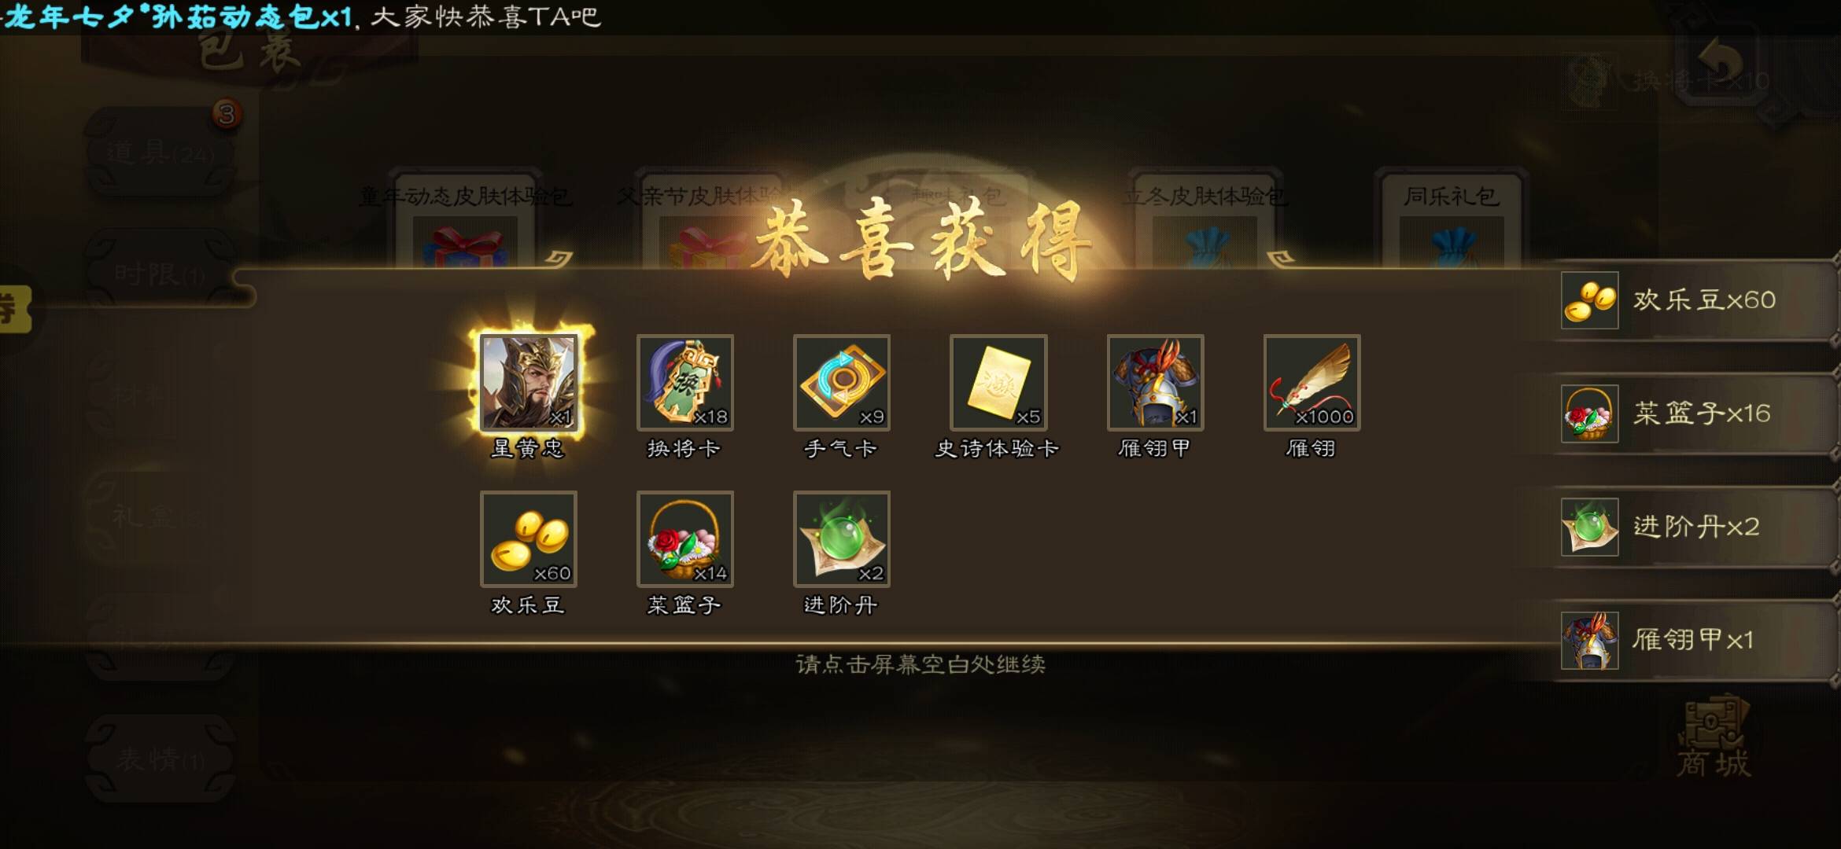Tap the 雁翎甲 armor reward icon
Image resolution: width=1841 pixels, height=849 pixels.
(x=1155, y=383)
